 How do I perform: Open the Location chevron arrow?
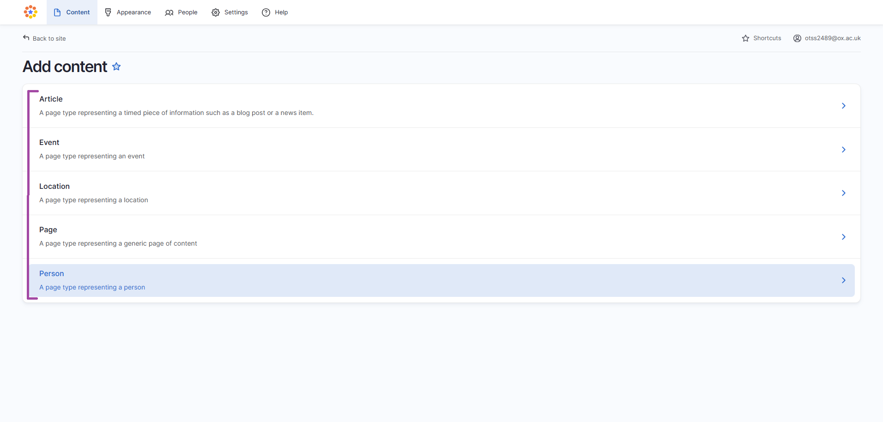pos(844,193)
